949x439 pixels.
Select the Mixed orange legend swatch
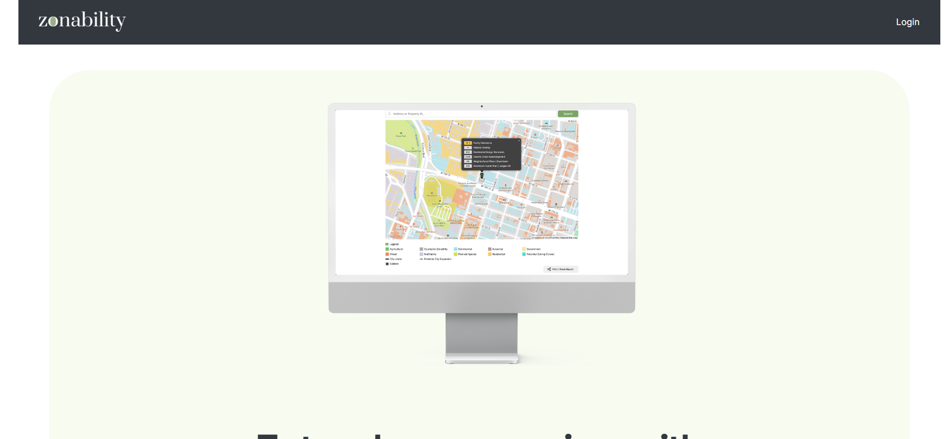click(387, 254)
